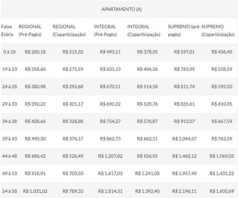
Task: Select the R$ 280,18 price cell
Action: [x=35, y=52]
